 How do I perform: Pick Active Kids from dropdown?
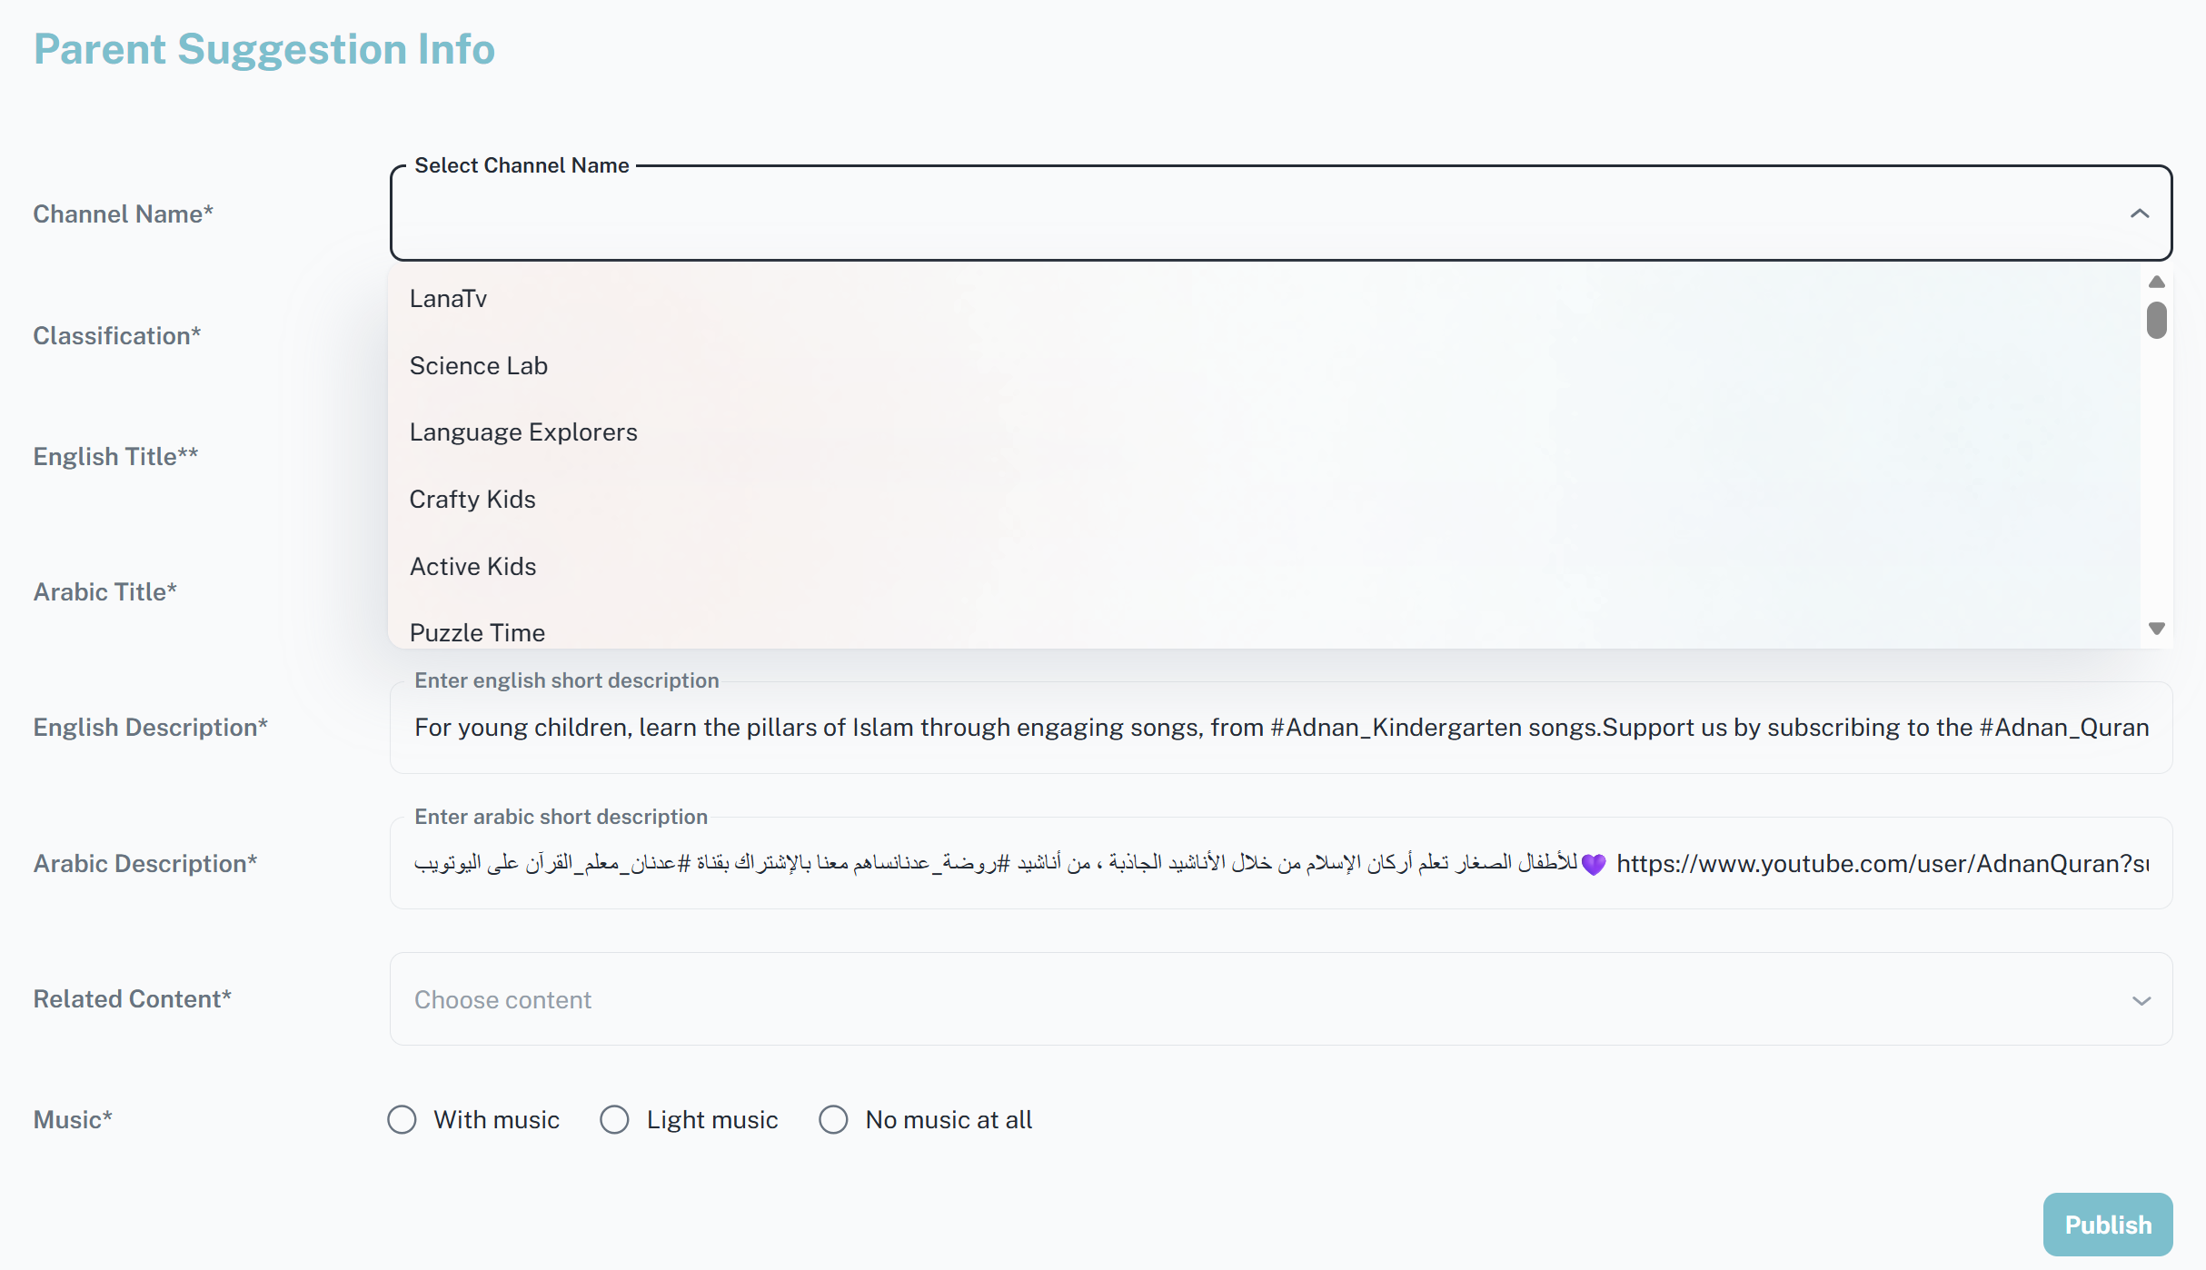[x=472, y=567]
